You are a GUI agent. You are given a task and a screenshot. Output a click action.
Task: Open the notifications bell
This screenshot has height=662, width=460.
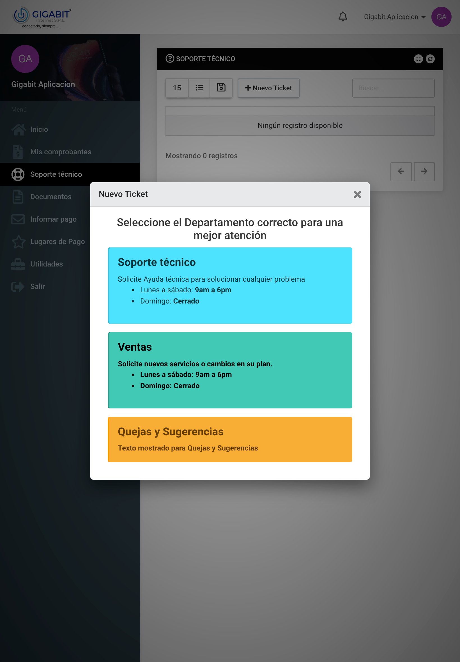click(342, 17)
